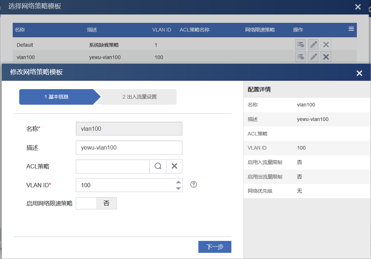Go to step 1 基本信息
This screenshot has height=259, width=371.
[x=57, y=97]
